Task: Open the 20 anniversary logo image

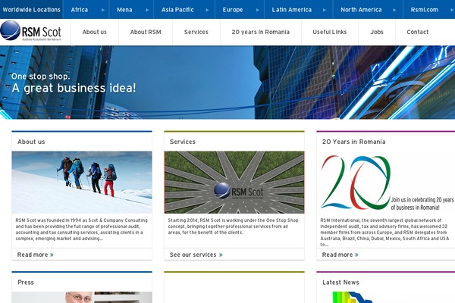Action: 387,183
